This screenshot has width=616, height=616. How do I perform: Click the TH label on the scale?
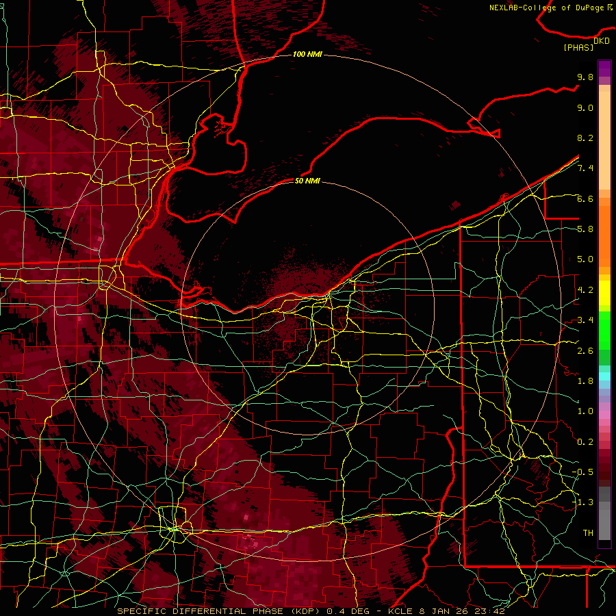click(588, 533)
